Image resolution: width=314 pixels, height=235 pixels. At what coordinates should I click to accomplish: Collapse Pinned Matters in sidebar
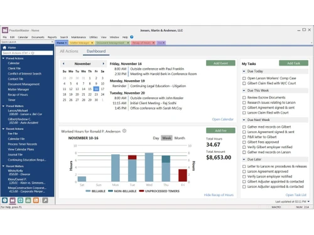pos(3,106)
